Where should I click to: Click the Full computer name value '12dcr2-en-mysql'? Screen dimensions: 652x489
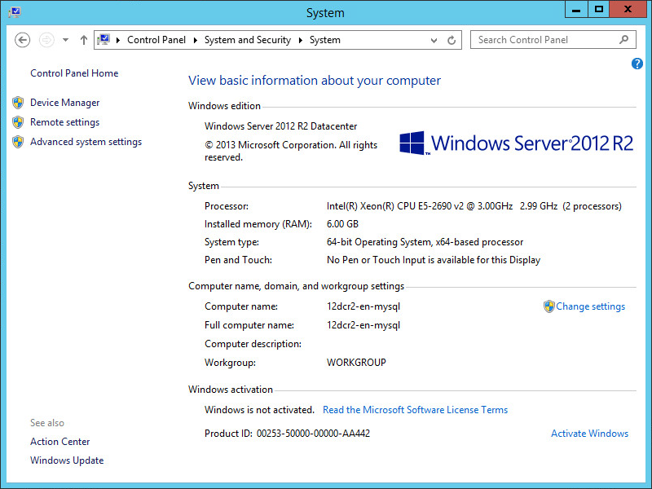(363, 325)
